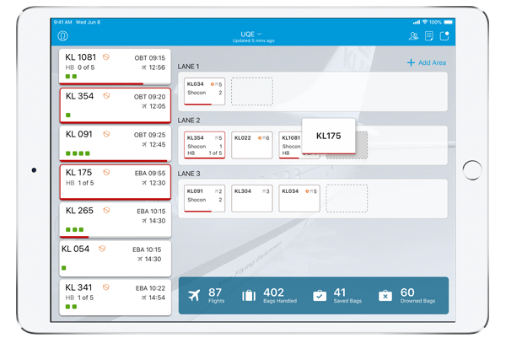The height and width of the screenshot is (338, 506).
Task: Click the plus icon beside Add Area
Action: pyautogui.click(x=411, y=62)
